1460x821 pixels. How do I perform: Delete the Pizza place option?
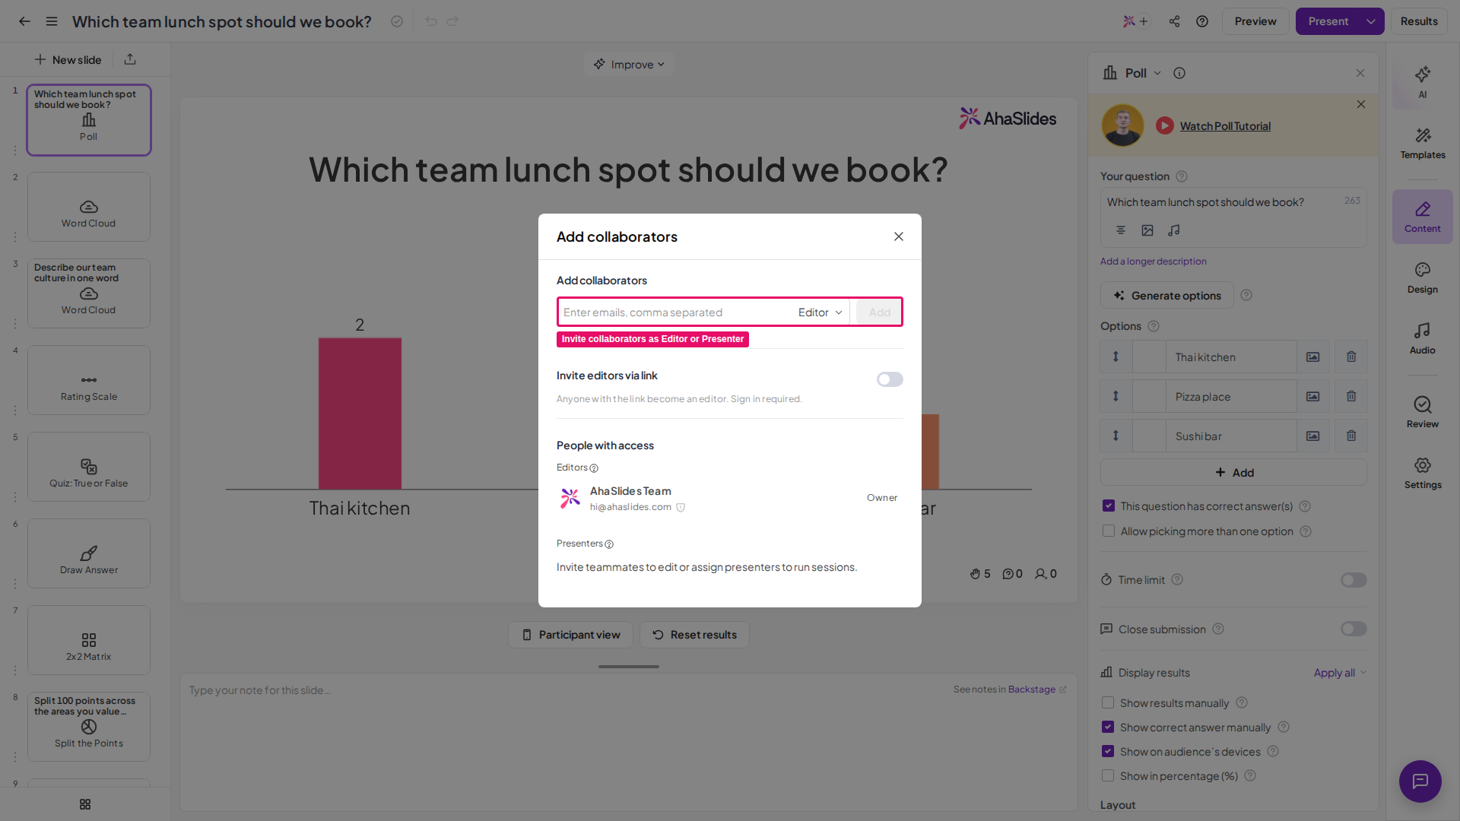pos(1351,396)
